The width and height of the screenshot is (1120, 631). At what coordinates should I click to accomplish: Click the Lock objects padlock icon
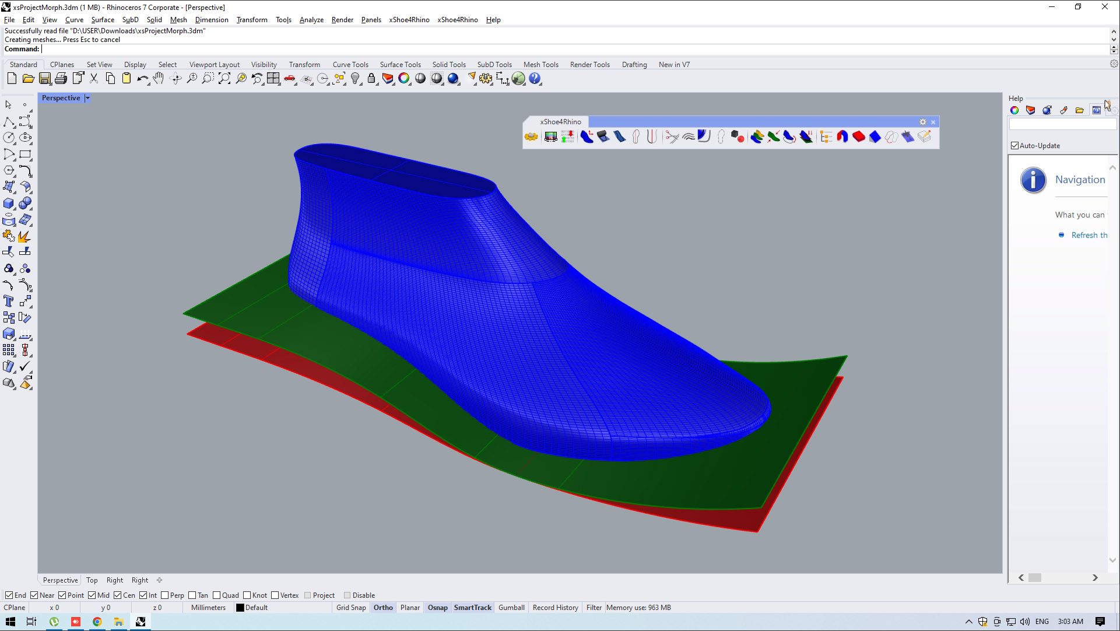tap(371, 79)
